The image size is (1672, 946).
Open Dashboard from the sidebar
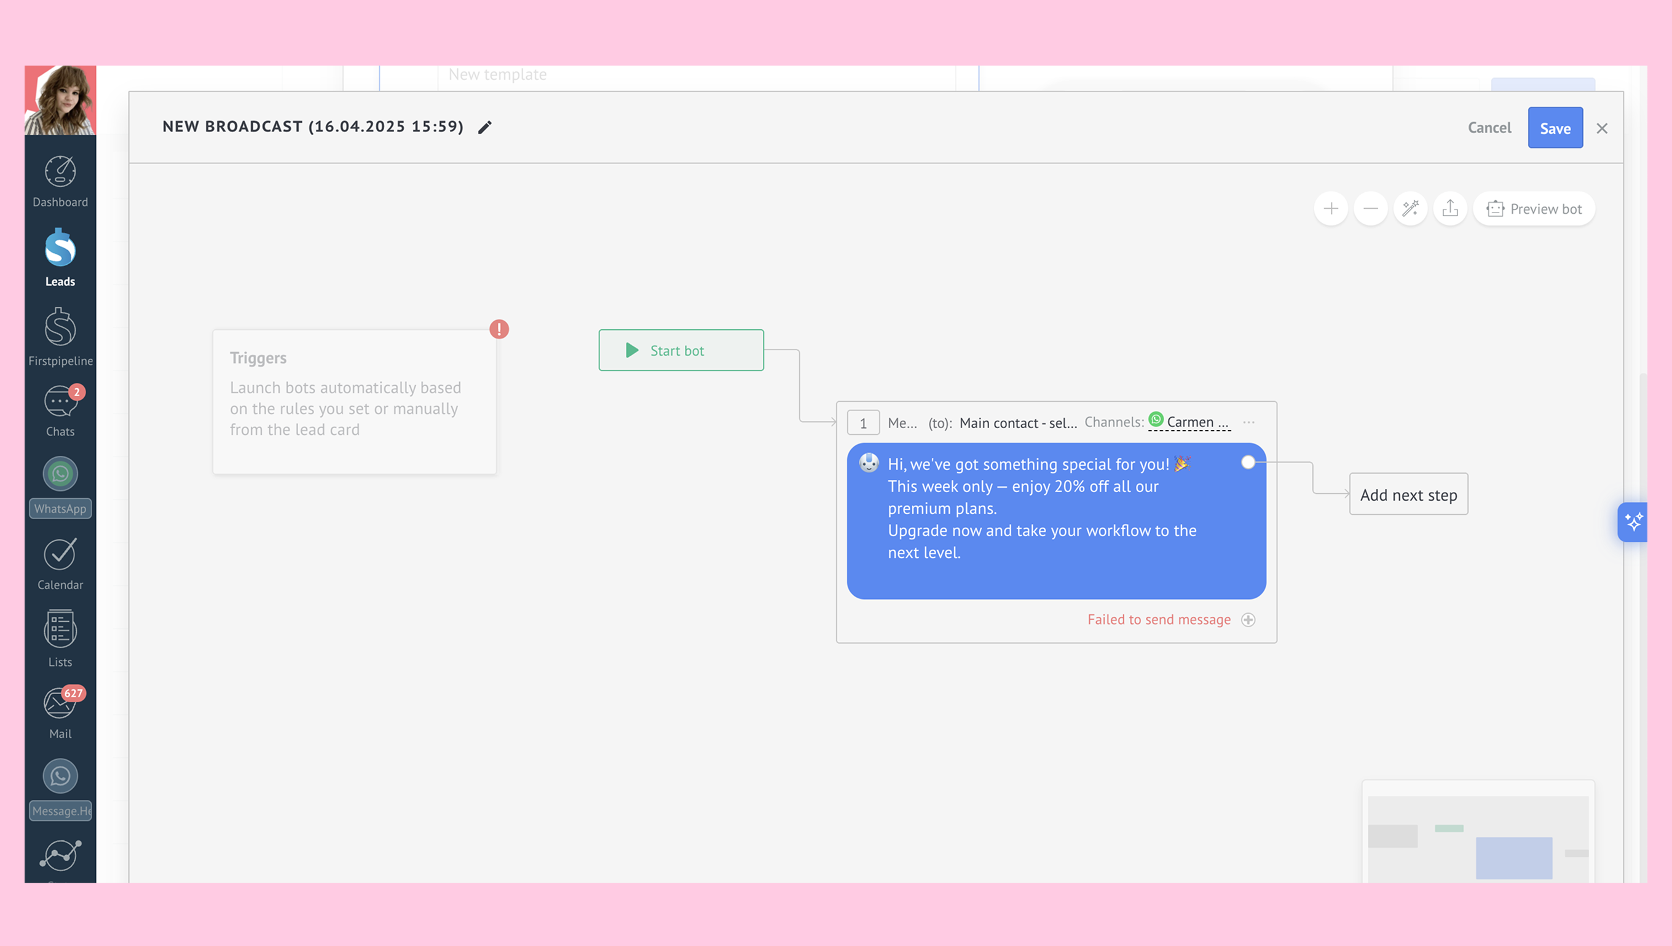point(60,182)
